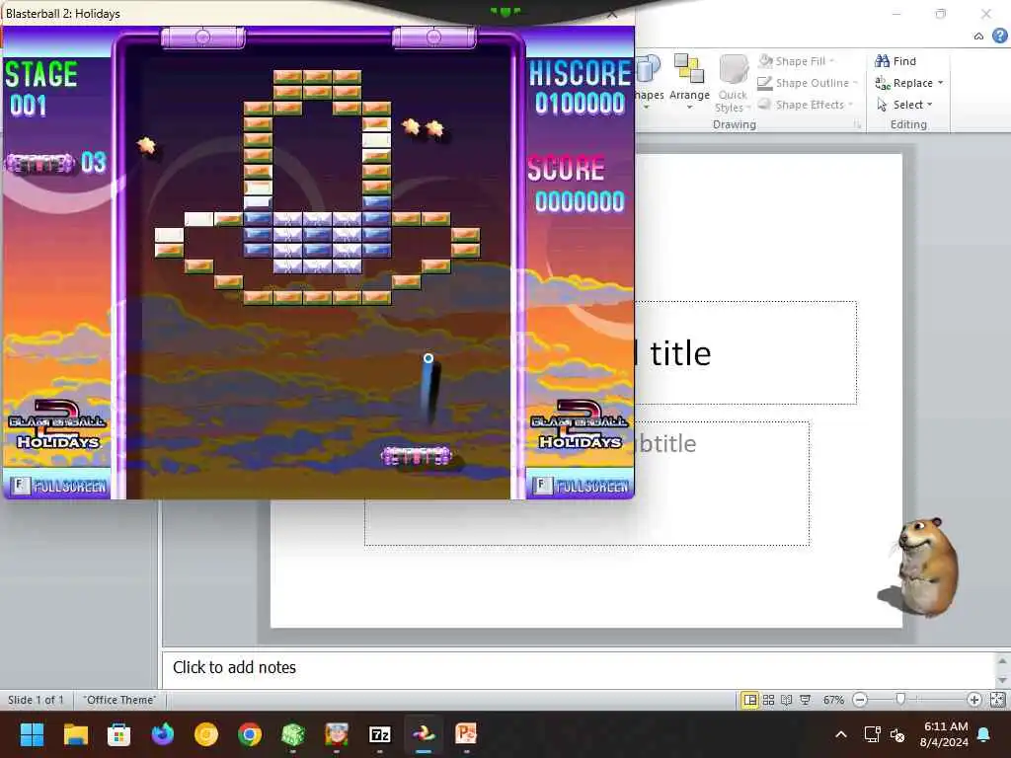The image size is (1011, 758).
Task: Start Slide Show from status bar
Action: click(805, 700)
